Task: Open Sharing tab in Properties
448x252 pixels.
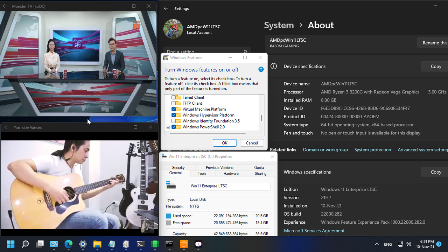Action: [x=260, y=174]
